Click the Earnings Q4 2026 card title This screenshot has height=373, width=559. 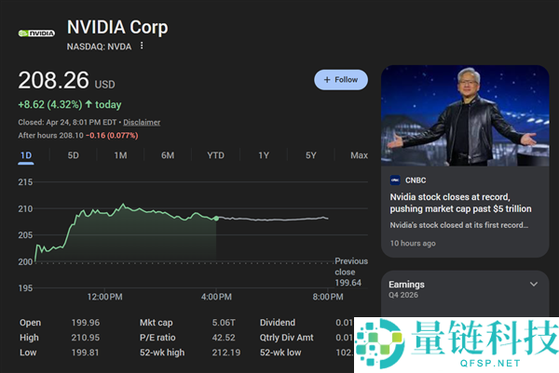pyautogui.click(x=407, y=285)
